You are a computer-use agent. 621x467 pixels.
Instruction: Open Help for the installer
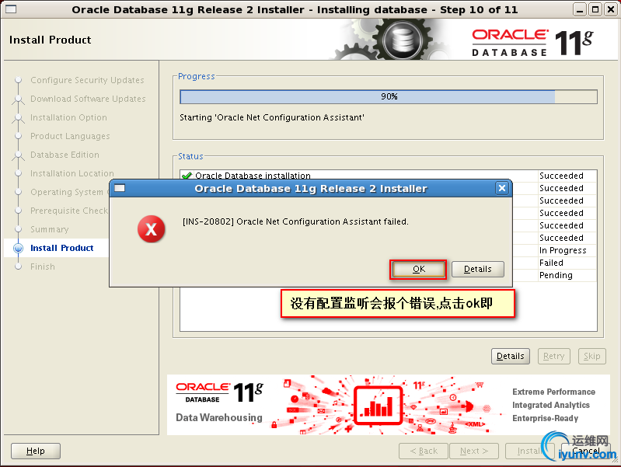pos(36,451)
